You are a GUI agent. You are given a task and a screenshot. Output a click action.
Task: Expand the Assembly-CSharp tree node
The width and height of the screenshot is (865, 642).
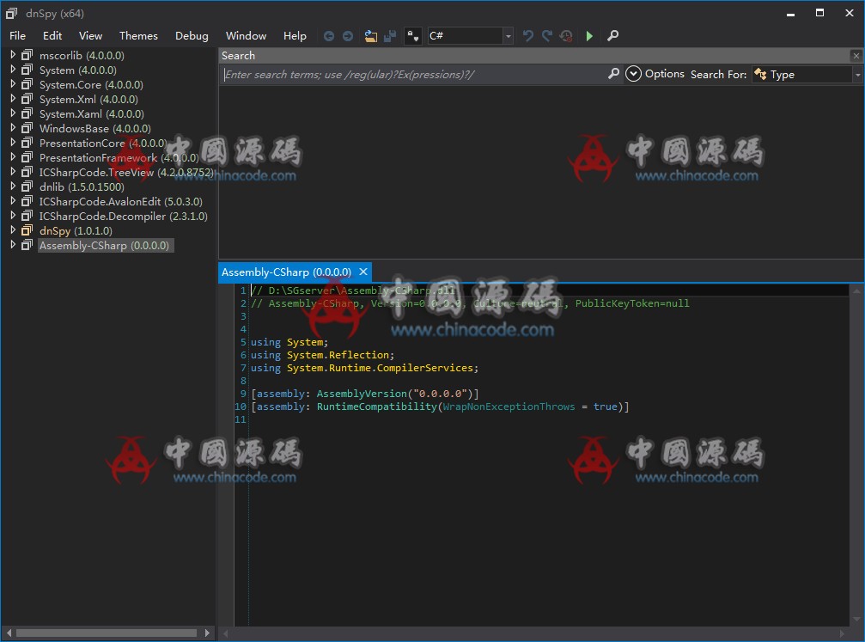(13, 245)
